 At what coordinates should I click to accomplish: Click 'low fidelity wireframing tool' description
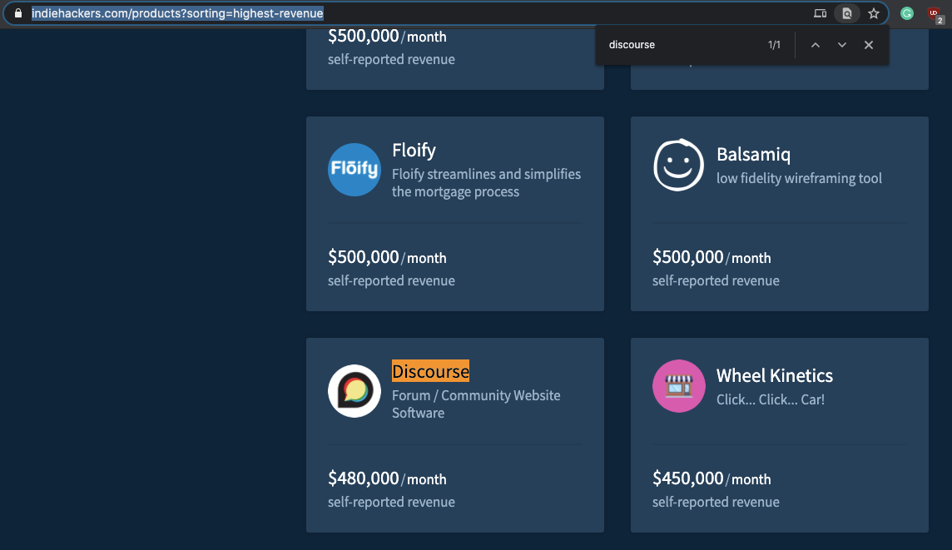(799, 178)
